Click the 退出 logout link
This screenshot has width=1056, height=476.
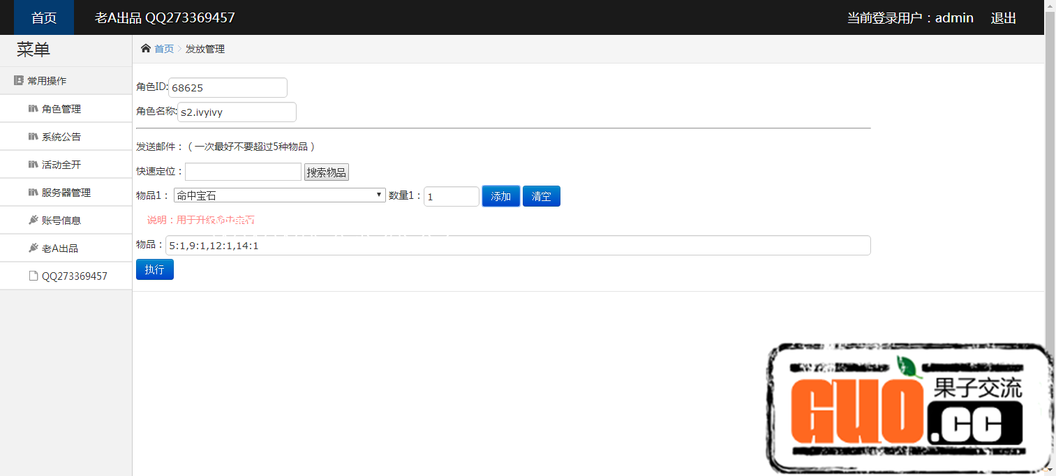pos(1003,18)
